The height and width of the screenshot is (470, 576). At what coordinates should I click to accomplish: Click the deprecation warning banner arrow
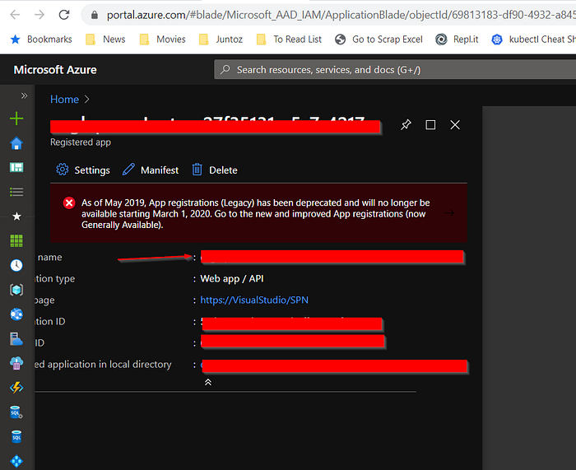(449, 213)
